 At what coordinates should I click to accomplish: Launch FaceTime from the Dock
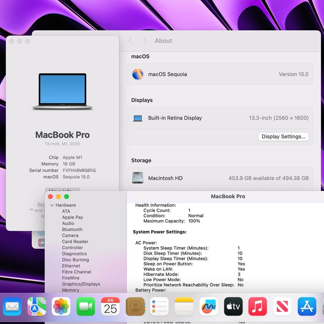[85, 306]
